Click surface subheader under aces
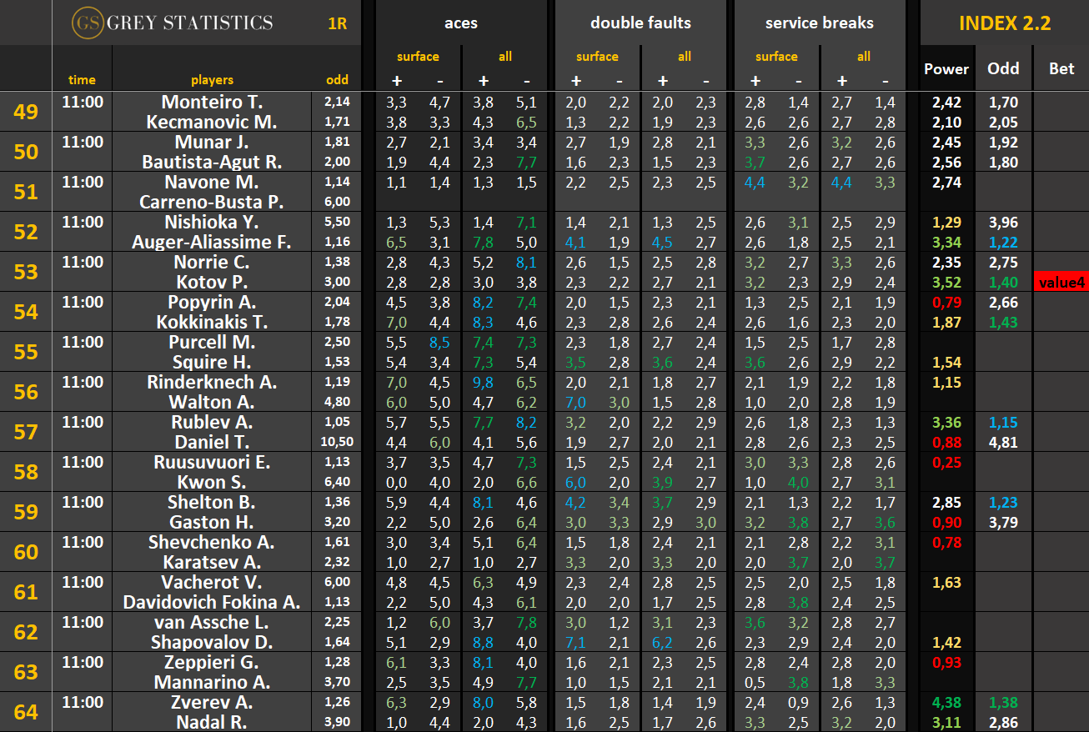 [x=418, y=57]
